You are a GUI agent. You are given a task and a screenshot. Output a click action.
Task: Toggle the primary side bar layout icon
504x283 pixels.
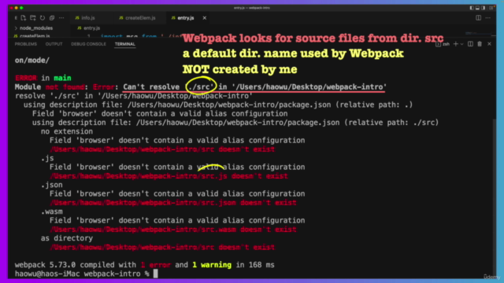tap(472, 8)
